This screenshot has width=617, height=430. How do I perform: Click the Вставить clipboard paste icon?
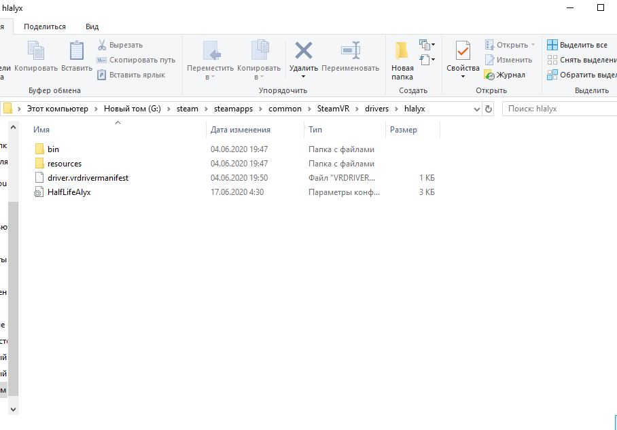[77, 50]
